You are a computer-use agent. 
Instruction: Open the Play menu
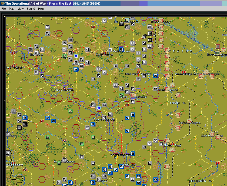pyautogui.click(x=12, y=9)
